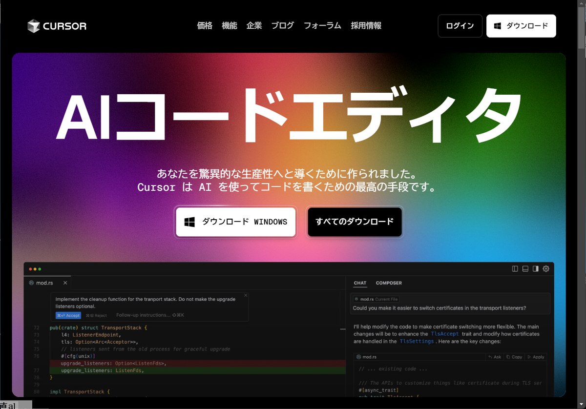Click the すべてのダウンロード button
This screenshot has width=586, height=409.
[355, 222]
